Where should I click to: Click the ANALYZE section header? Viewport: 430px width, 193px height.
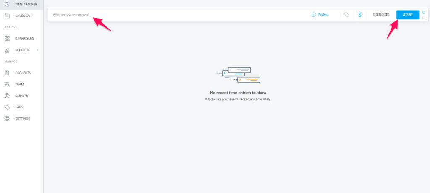[11, 27]
